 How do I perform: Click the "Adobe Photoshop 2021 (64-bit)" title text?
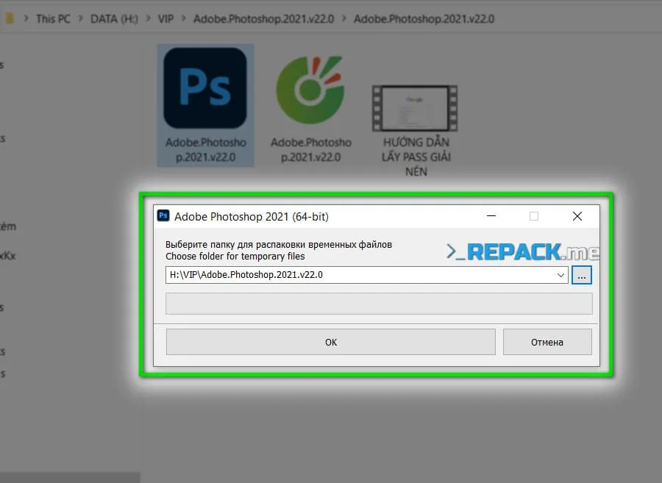[x=252, y=216]
